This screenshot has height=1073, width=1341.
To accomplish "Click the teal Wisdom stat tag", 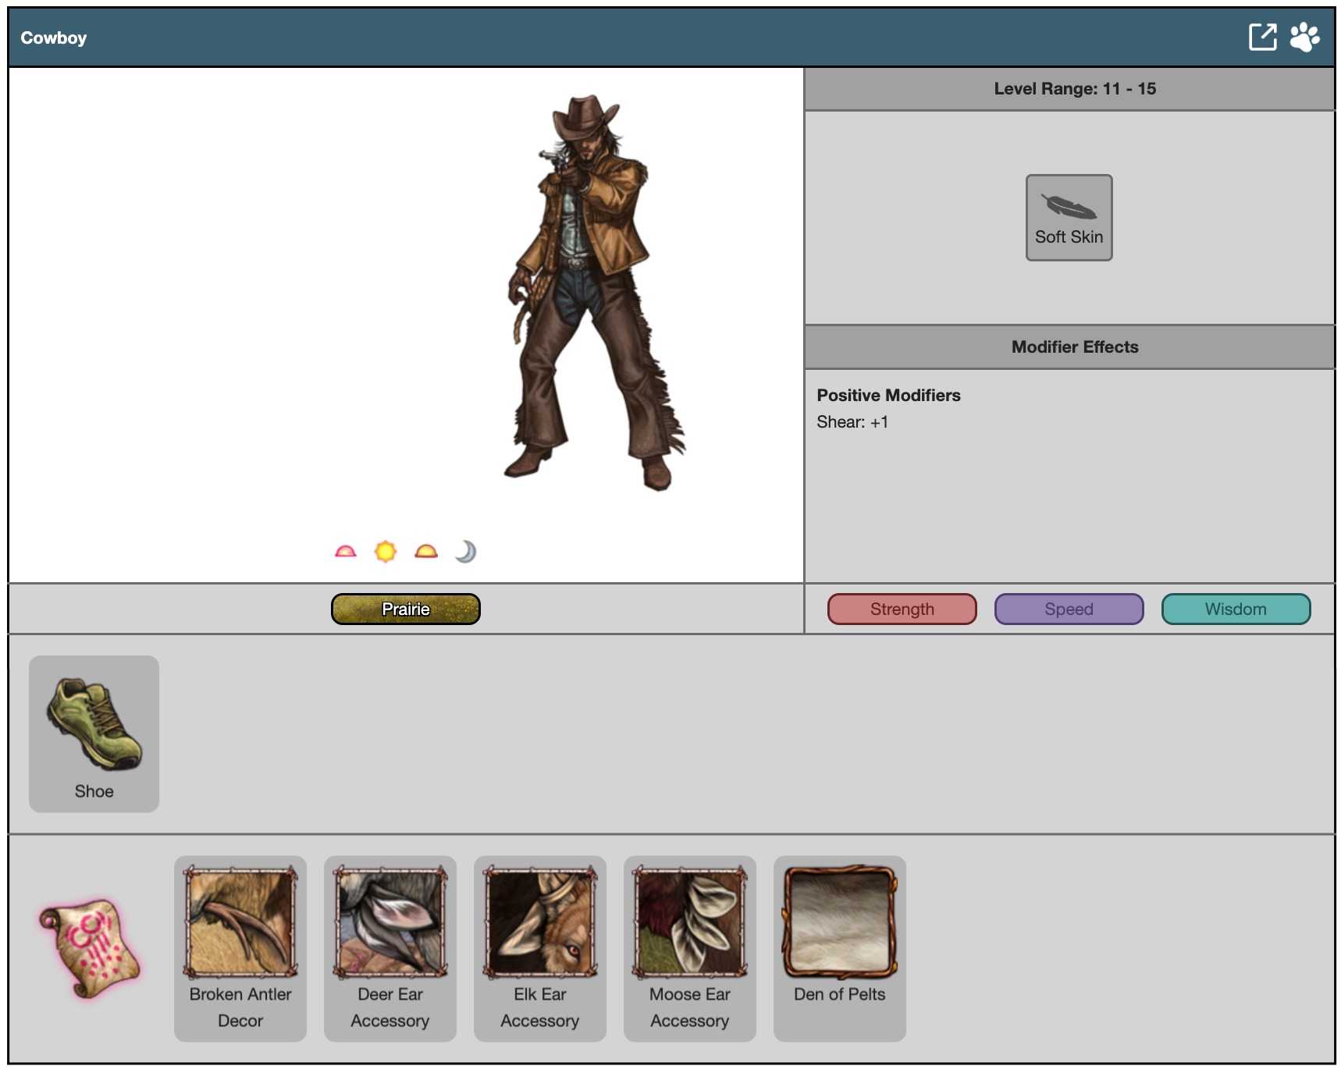I will 1236,609.
